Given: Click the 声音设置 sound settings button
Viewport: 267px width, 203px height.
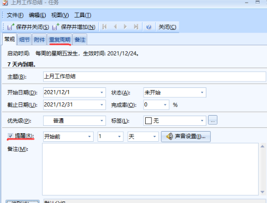Looking at the screenshot, I should 186,136.
